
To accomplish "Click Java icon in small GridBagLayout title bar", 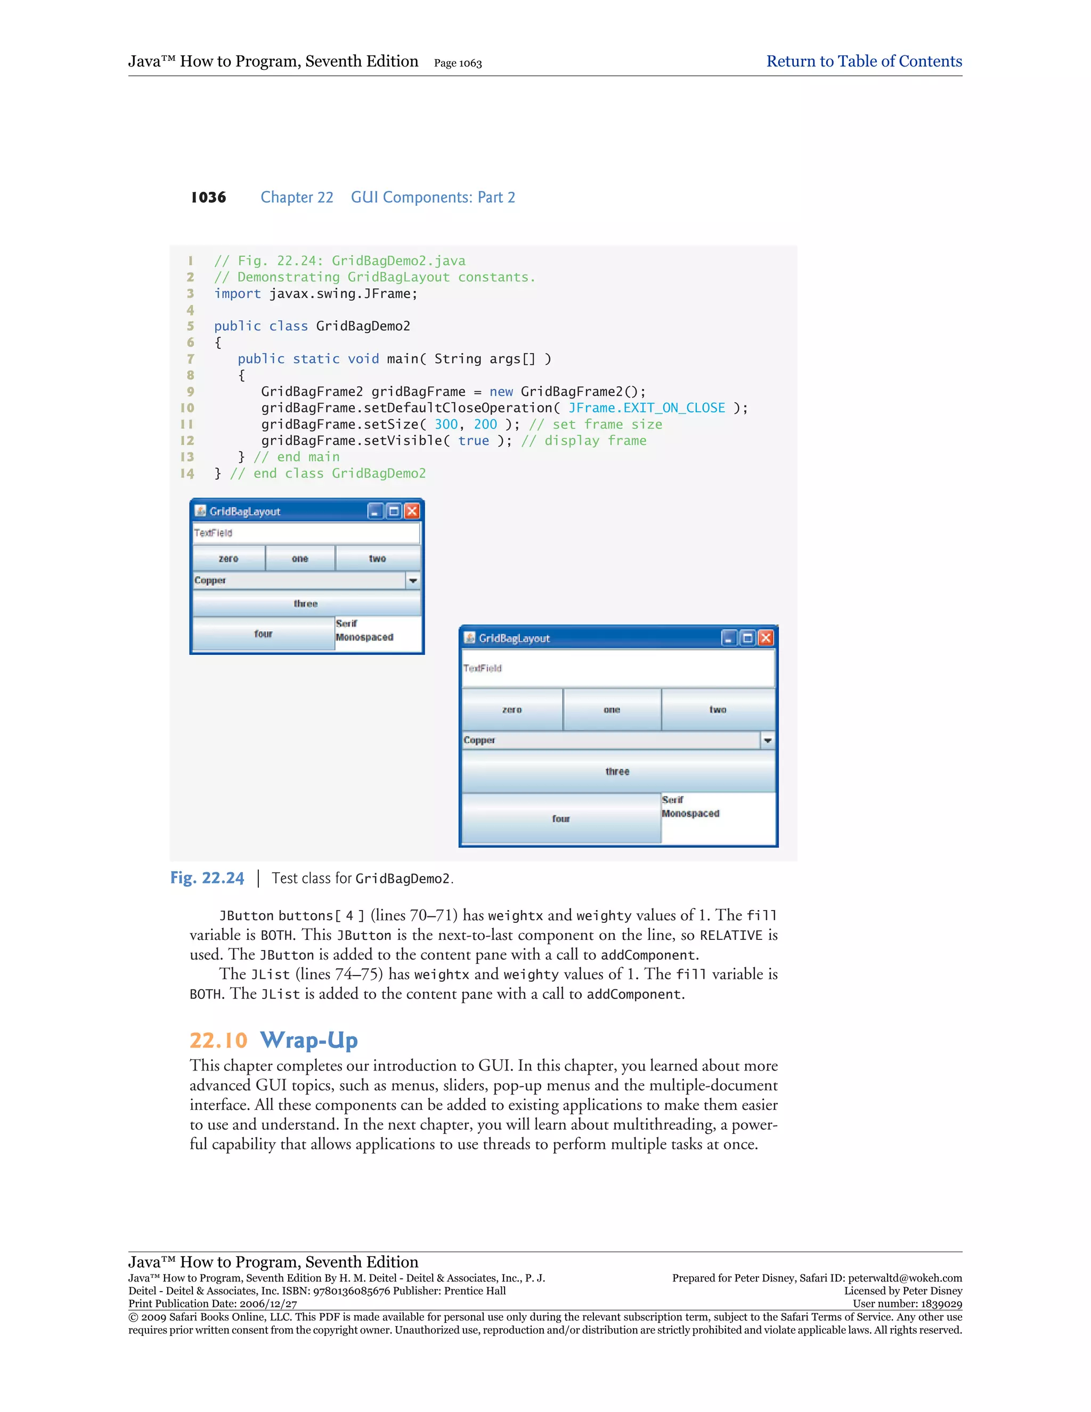I will point(200,511).
